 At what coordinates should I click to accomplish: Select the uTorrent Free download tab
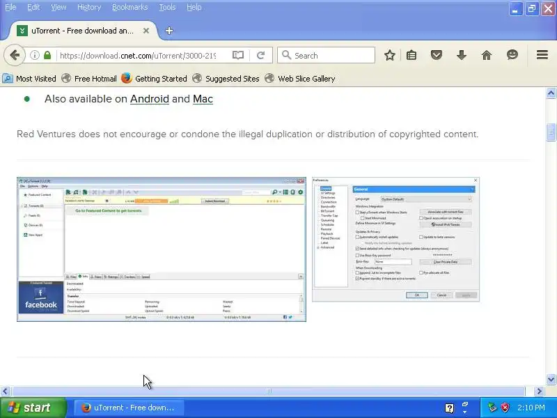point(84,31)
